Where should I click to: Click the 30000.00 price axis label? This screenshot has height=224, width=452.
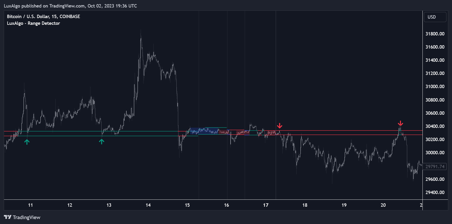pyautogui.click(x=435, y=153)
